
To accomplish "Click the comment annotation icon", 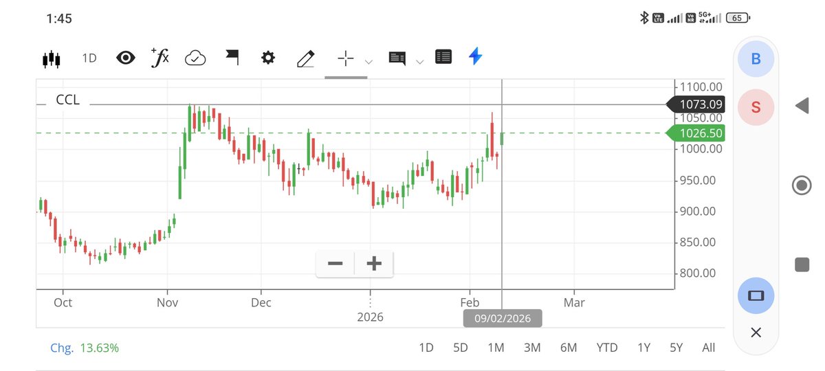I will pos(397,58).
